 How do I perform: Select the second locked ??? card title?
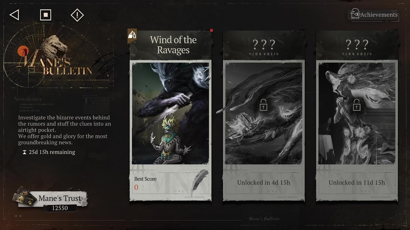click(357, 44)
